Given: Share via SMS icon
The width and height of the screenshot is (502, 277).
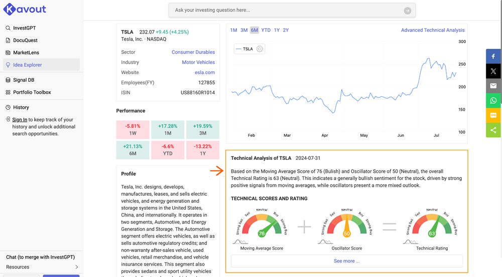Looking at the screenshot, I should [493, 115].
